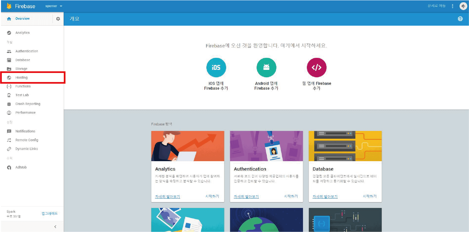Collapse the sidebar with the chevron
Viewport: 469px width, 232px height.
click(x=55, y=227)
